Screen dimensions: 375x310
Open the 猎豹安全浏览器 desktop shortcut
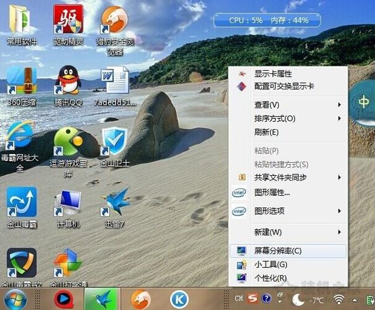point(115,22)
